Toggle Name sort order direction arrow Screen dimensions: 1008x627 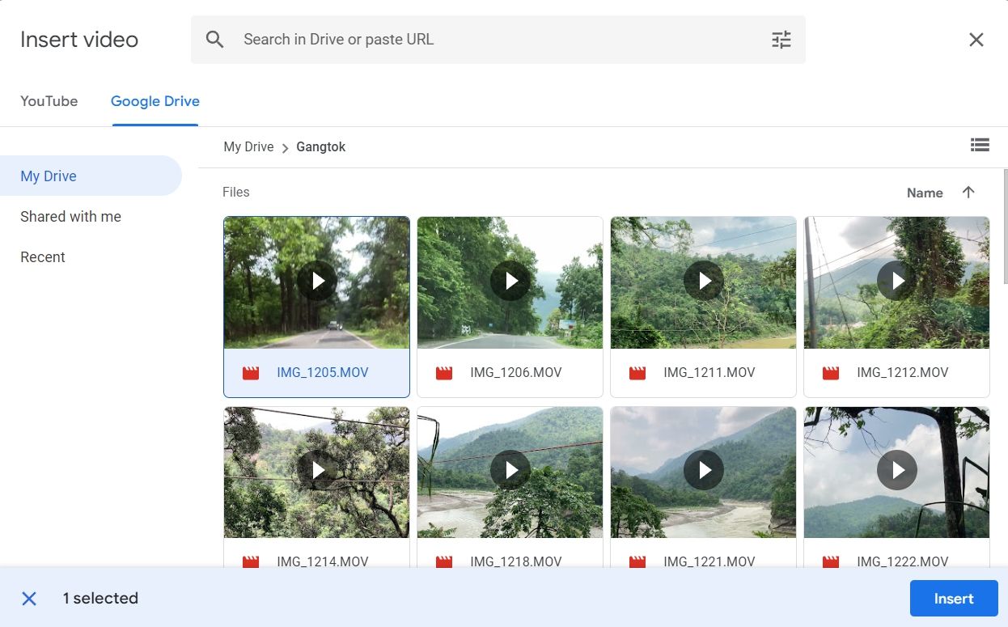click(968, 193)
